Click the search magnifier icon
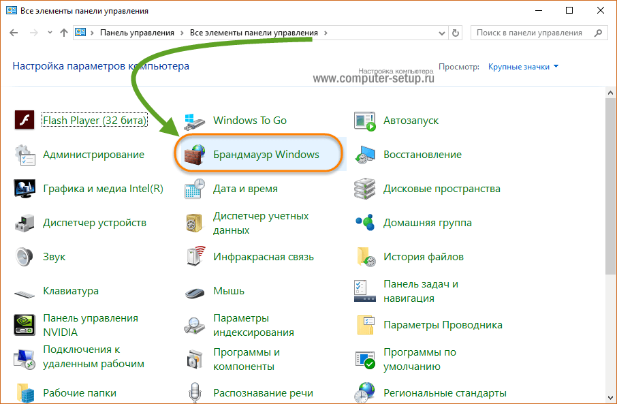This screenshot has width=617, height=404. pyautogui.click(x=598, y=33)
